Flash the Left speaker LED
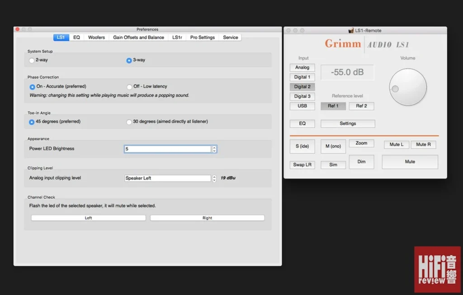The width and height of the screenshot is (463, 295). 88,218
